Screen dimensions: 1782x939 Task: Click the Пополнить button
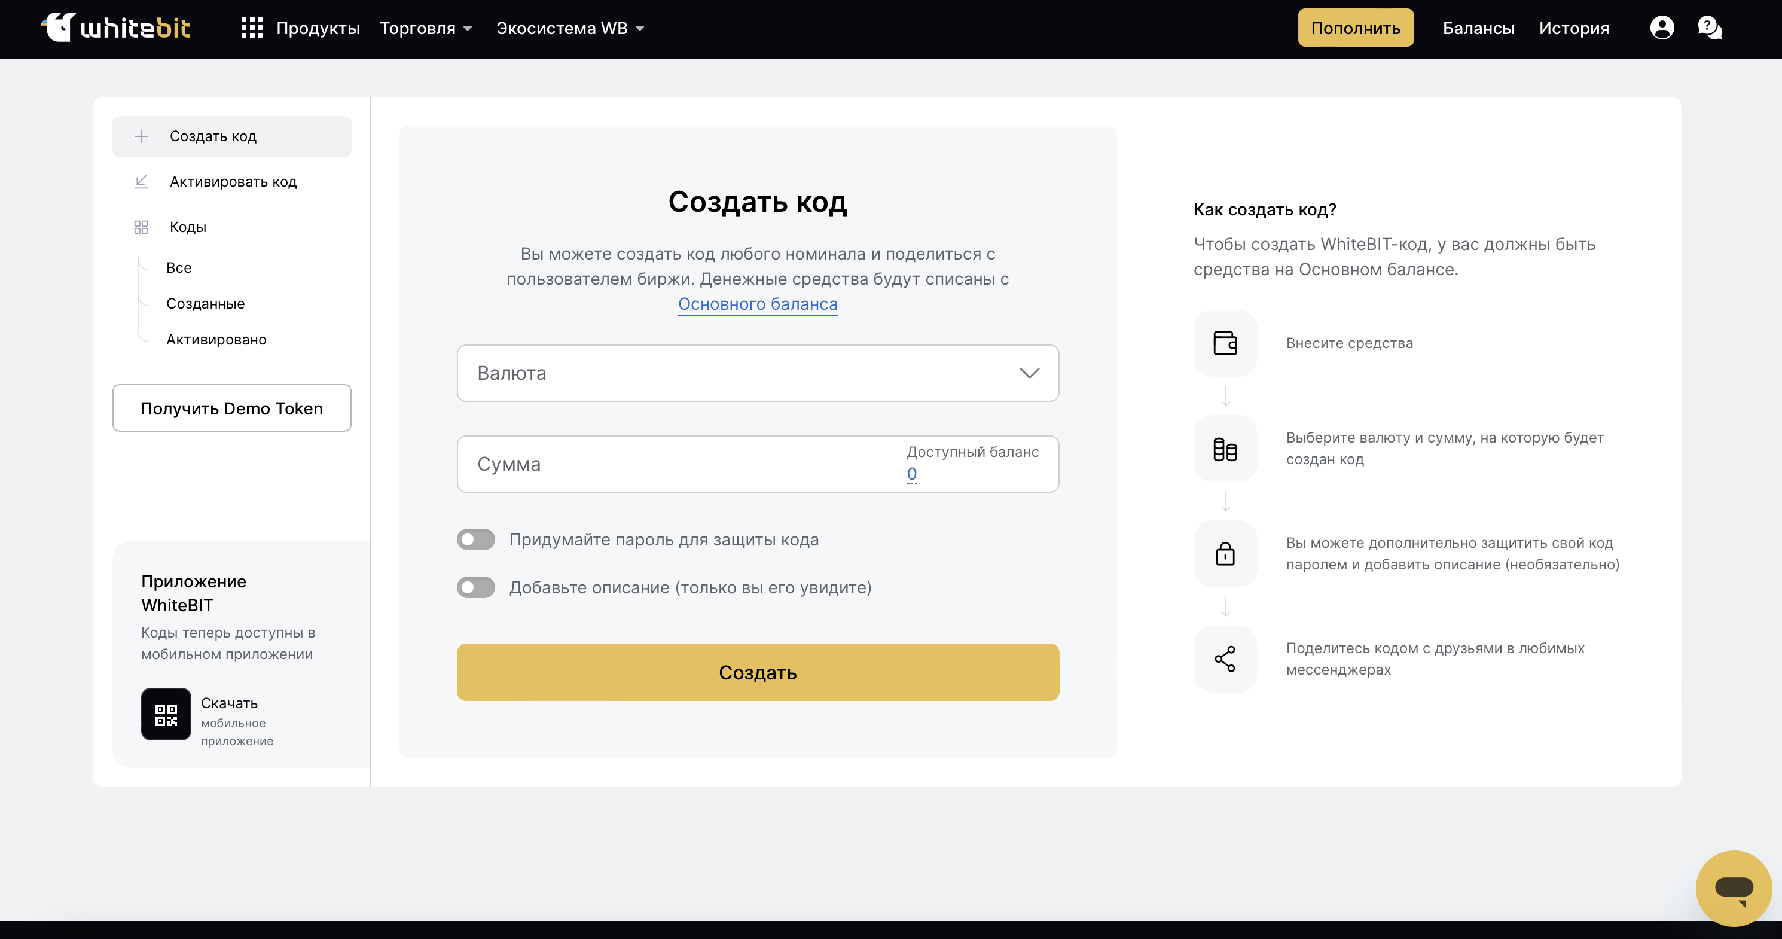[1355, 28]
